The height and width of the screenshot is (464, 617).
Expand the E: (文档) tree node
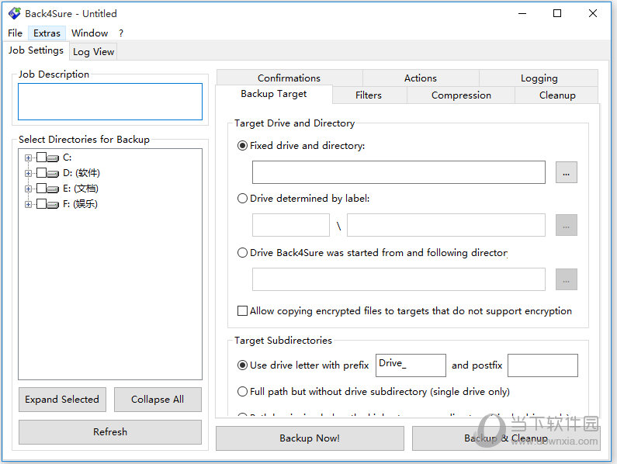pyautogui.click(x=28, y=189)
